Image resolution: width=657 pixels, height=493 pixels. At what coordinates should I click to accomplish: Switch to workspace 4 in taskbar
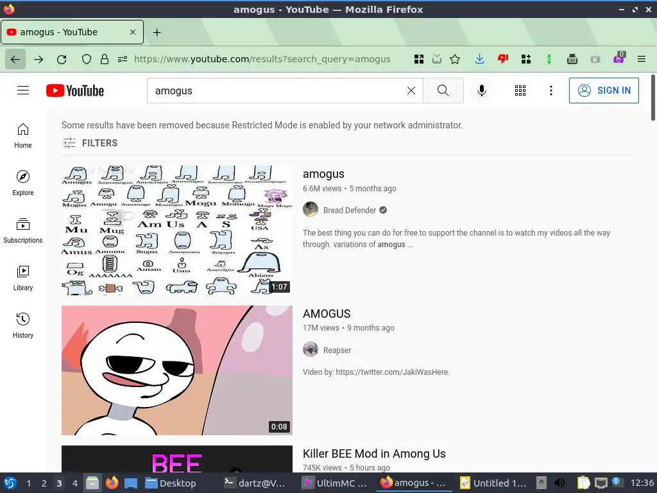pos(75,483)
